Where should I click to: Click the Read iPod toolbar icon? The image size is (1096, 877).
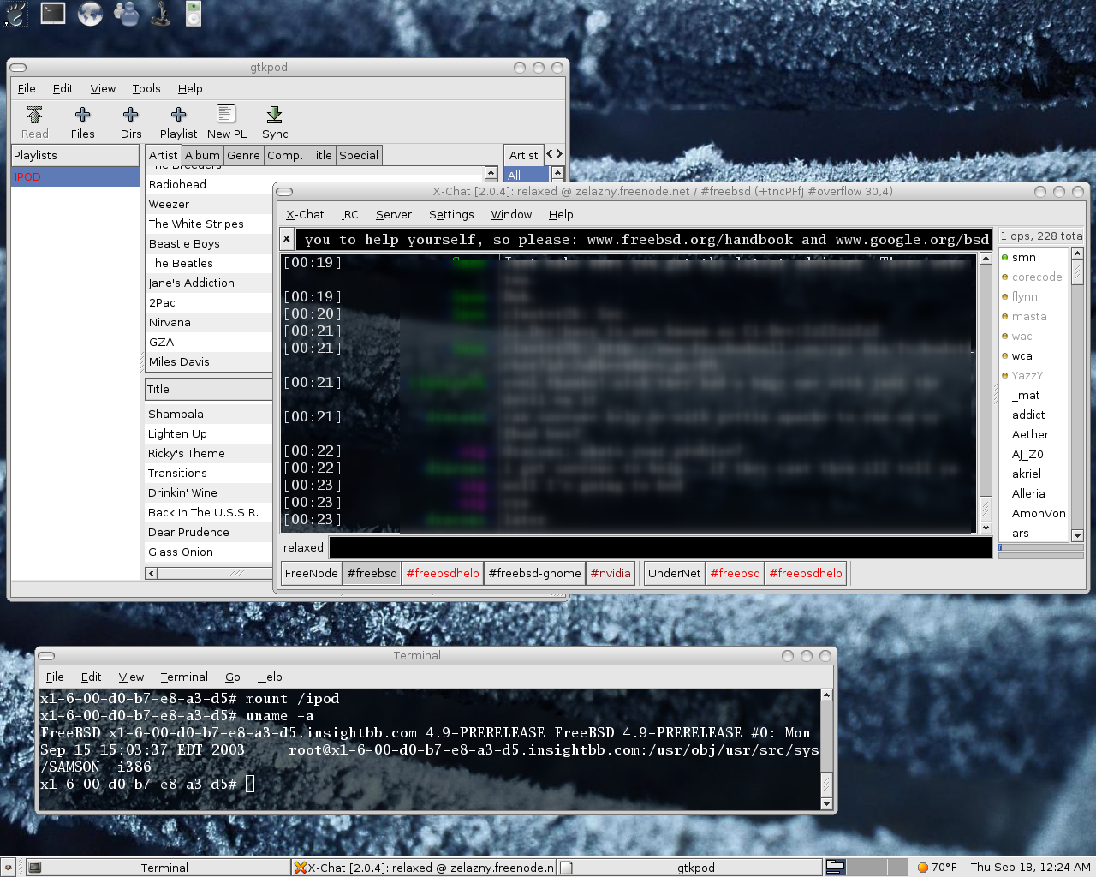tap(34, 121)
